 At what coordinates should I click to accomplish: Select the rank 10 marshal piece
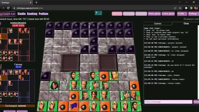coord(94,96)
